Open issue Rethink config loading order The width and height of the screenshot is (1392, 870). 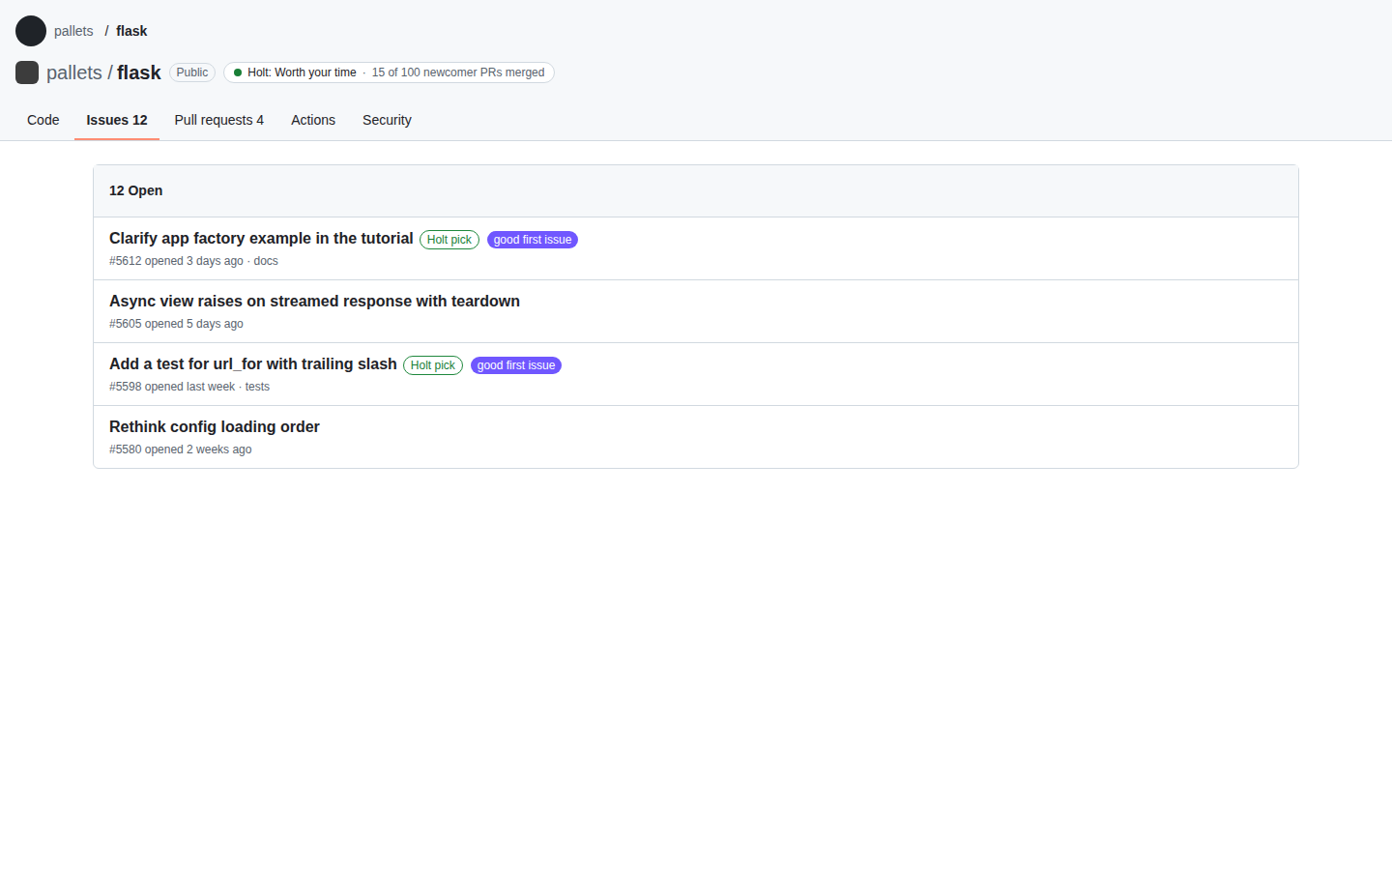tap(215, 426)
